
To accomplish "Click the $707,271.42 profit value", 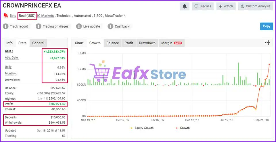I will (57, 104).
